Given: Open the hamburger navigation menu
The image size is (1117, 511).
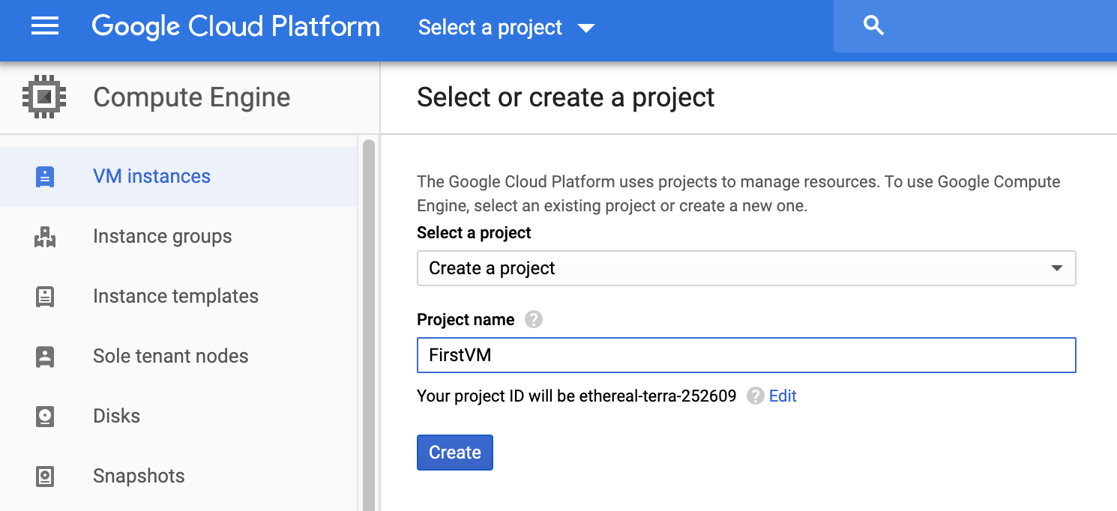Looking at the screenshot, I should (44, 27).
